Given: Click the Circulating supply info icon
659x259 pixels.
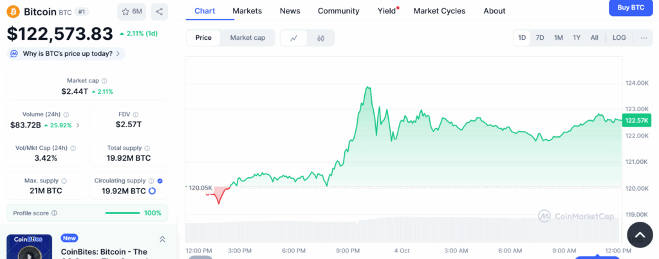Looking at the screenshot, I should coord(151,181).
